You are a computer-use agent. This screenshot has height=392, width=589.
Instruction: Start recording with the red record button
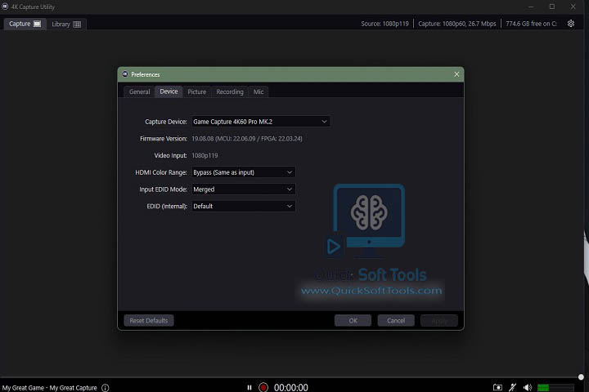263,387
